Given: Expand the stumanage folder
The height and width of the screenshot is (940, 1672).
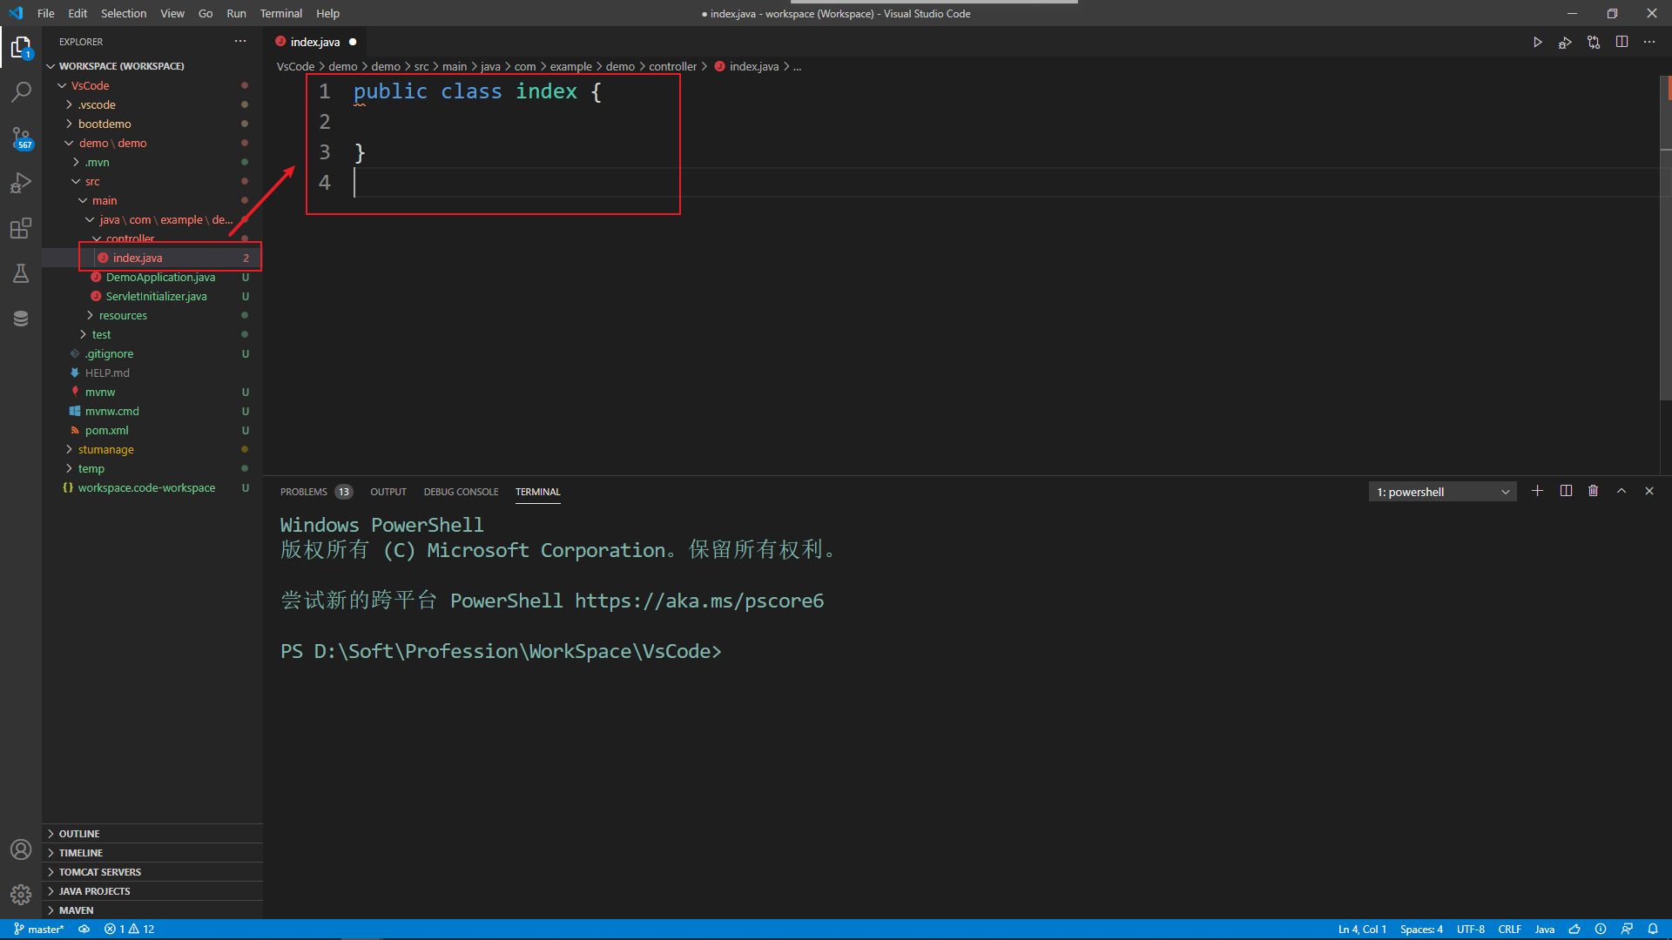Looking at the screenshot, I should click(105, 450).
